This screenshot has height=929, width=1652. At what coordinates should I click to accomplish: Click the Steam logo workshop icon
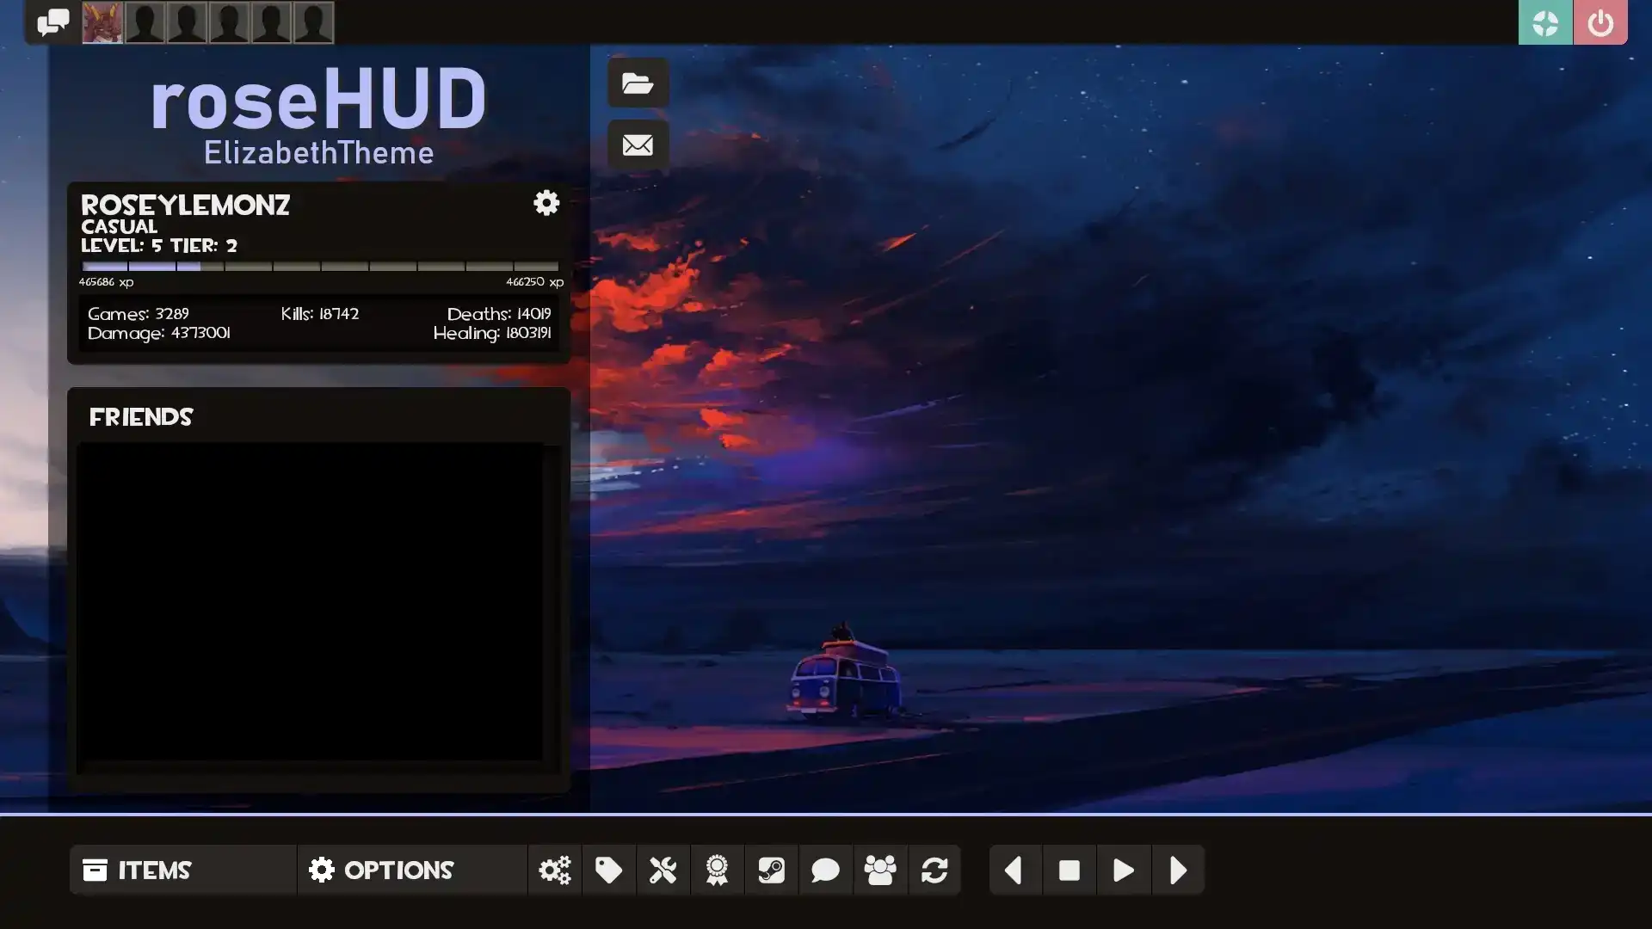(x=771, y=871)
